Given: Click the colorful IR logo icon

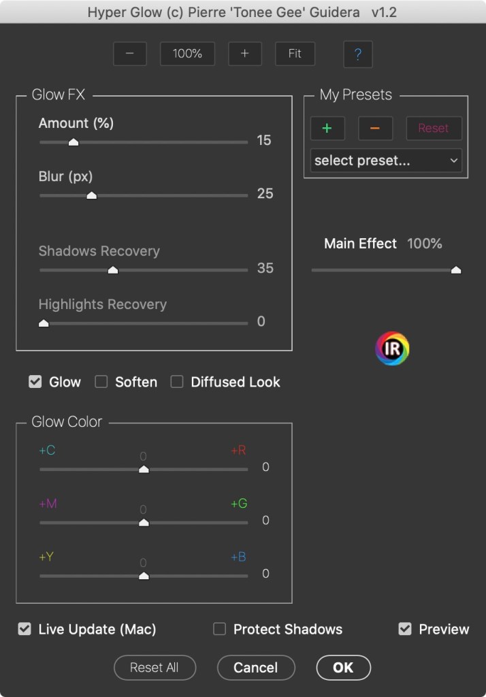Looking at the screenshot, I should [392, 348].
